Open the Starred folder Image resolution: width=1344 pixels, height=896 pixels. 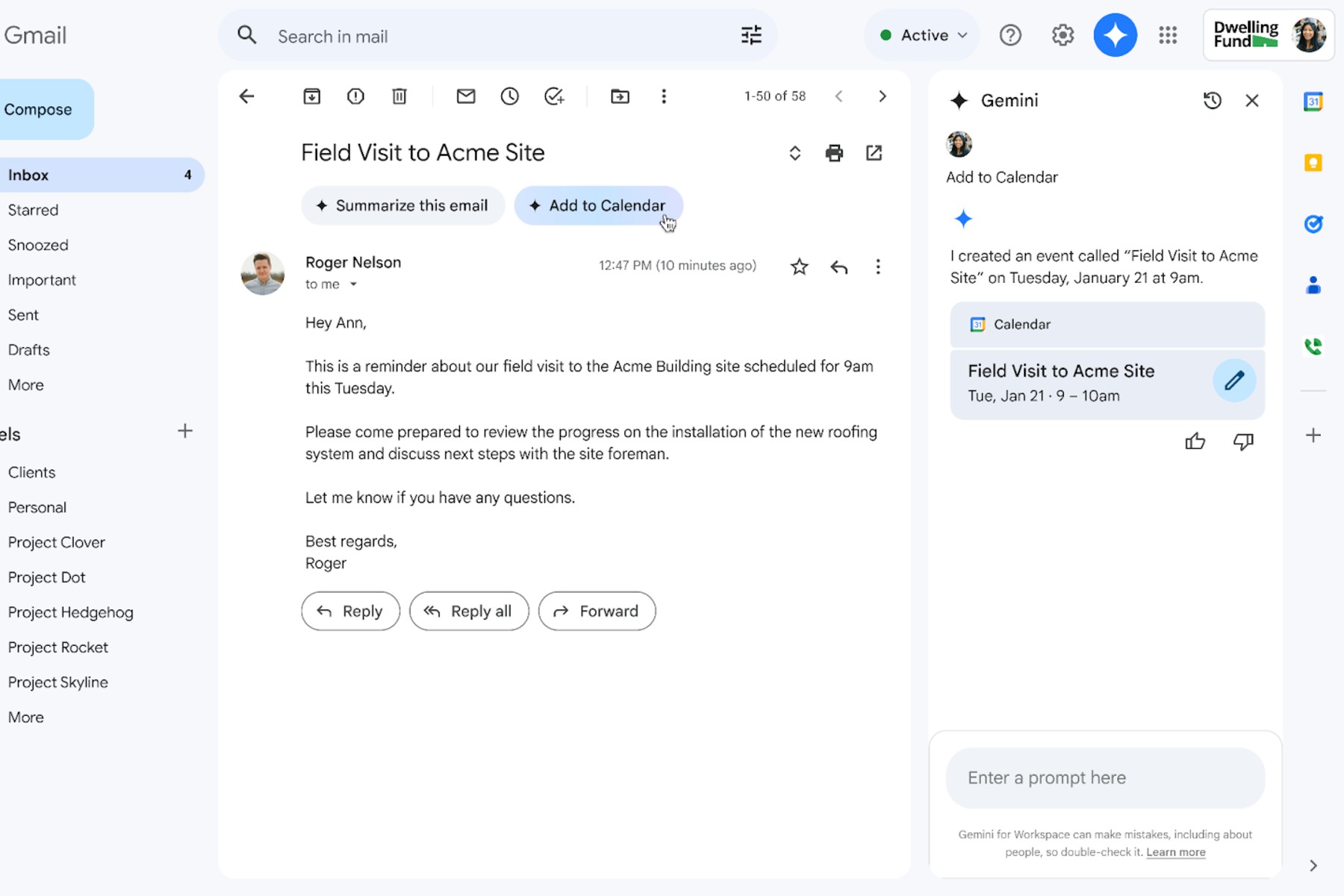coord(33,210)
